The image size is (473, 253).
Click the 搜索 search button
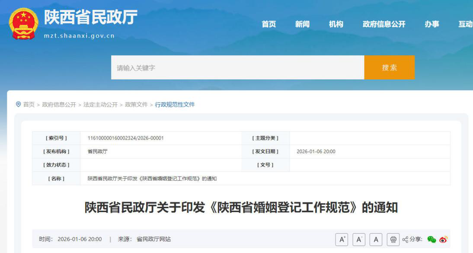390,67
